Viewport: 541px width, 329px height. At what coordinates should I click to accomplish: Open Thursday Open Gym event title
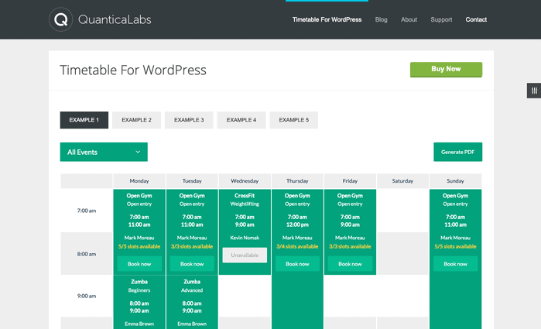[x=297, y=195]
